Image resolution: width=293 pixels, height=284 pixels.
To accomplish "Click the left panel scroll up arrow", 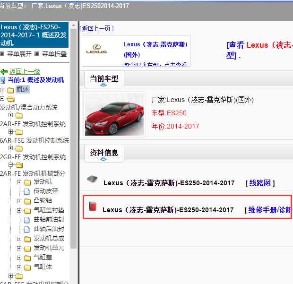I will tap(73, 25).
